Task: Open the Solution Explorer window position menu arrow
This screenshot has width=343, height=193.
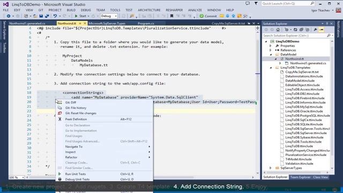Action: 323,24
